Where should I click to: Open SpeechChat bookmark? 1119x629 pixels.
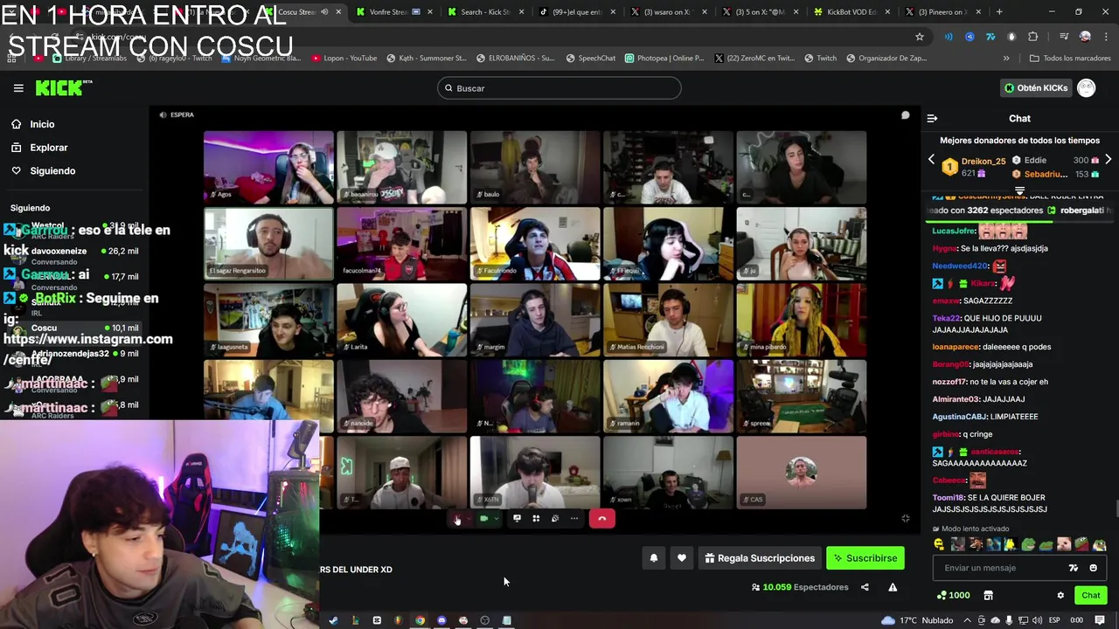[591, 59]
